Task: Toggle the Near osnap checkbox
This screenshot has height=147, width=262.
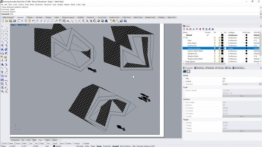Action: pos(9,143)
